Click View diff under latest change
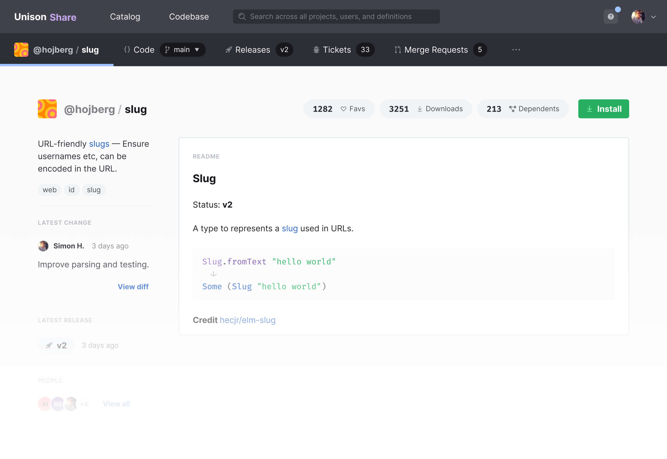Image resolution: width=667 pixels, height=459 pixels. tap(133, 287)
